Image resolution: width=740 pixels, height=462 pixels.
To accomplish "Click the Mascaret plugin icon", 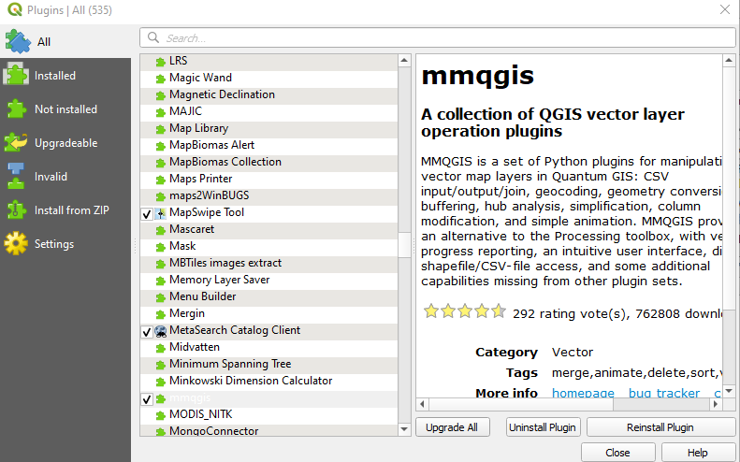I will coord(161,230).
